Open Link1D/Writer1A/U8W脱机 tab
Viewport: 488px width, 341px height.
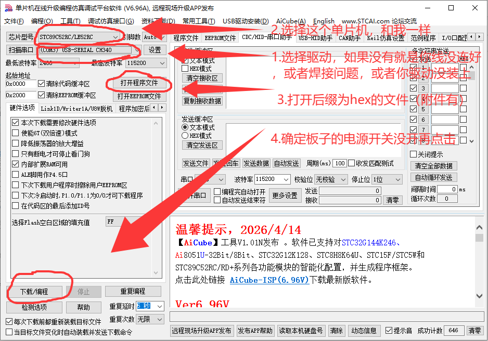[76, 109]
